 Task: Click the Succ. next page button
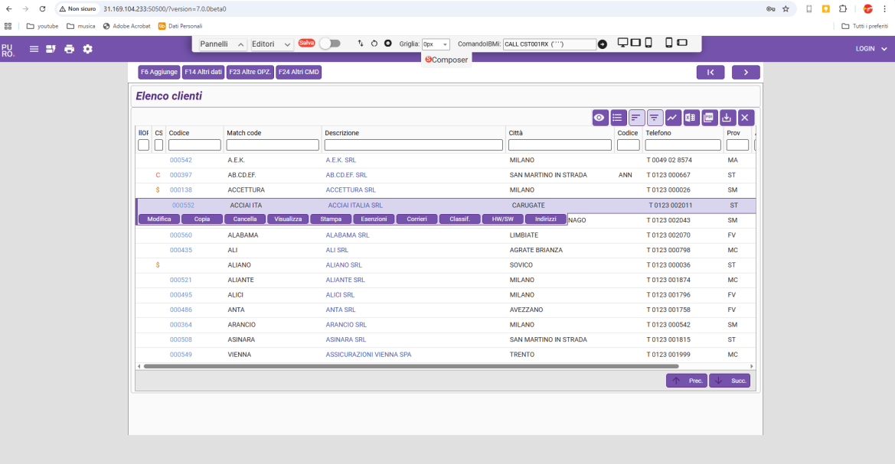point(730,381)
